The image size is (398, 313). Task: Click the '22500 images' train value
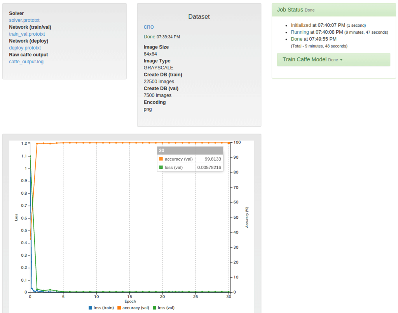point(159,81)
